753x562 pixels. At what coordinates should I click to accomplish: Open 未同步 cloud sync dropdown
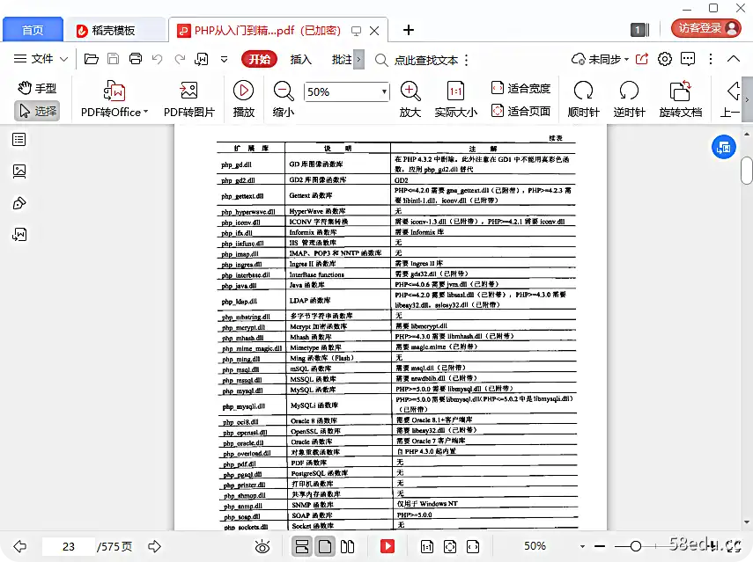[600, 60]
